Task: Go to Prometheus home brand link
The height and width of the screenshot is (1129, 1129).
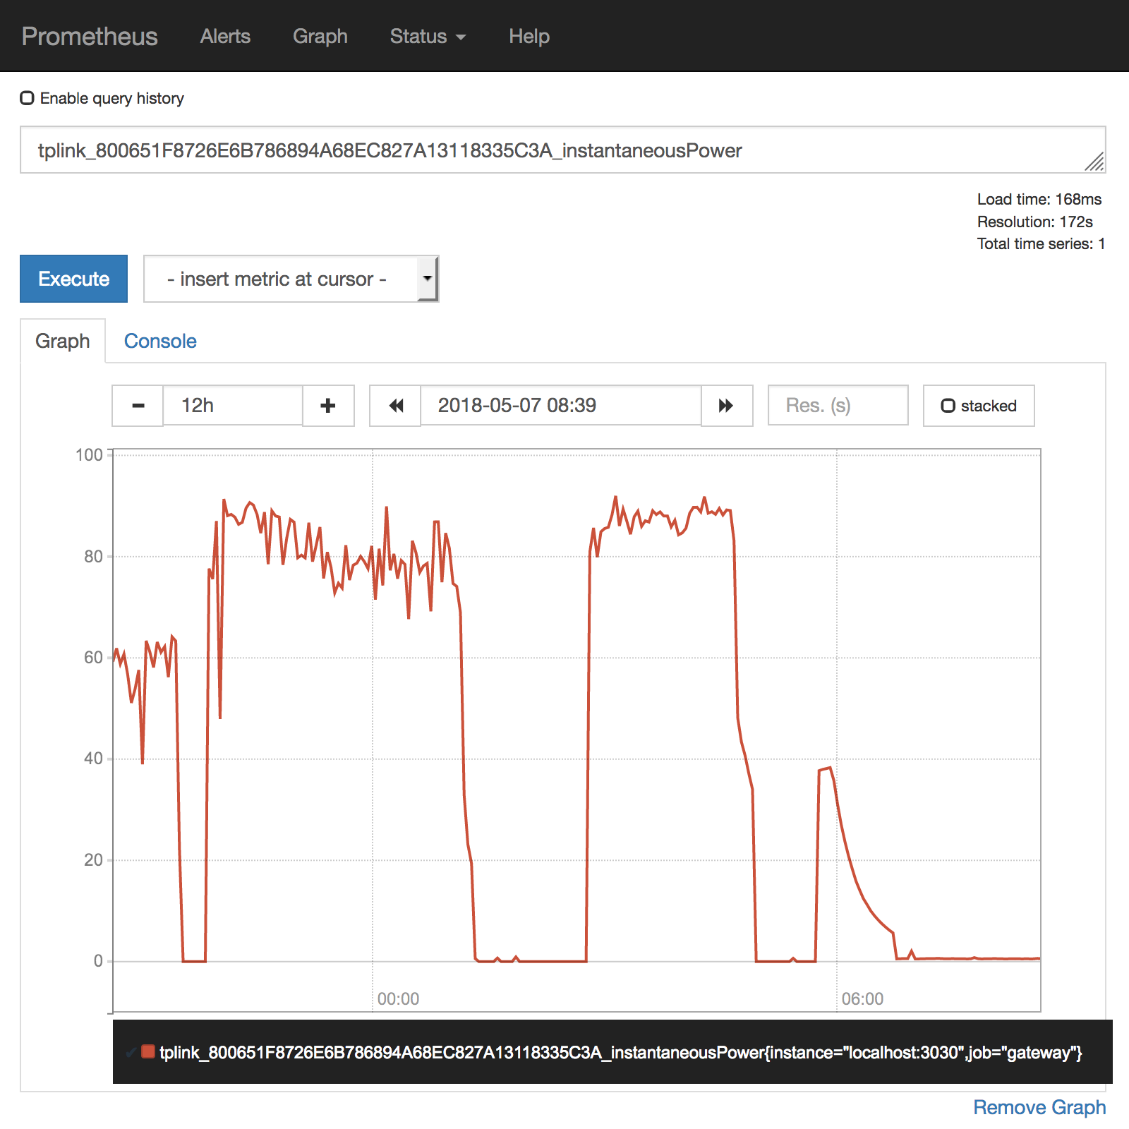Action: tap(90, 36)
